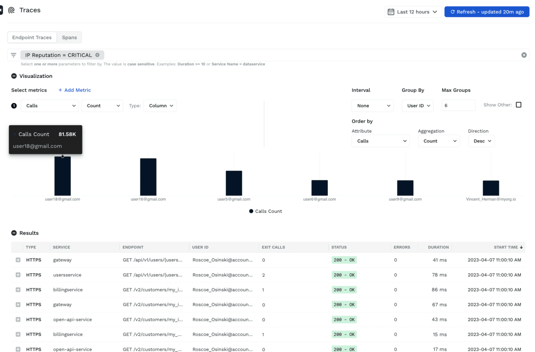Click the metric number 1 badge

click(x=14, y=106)
